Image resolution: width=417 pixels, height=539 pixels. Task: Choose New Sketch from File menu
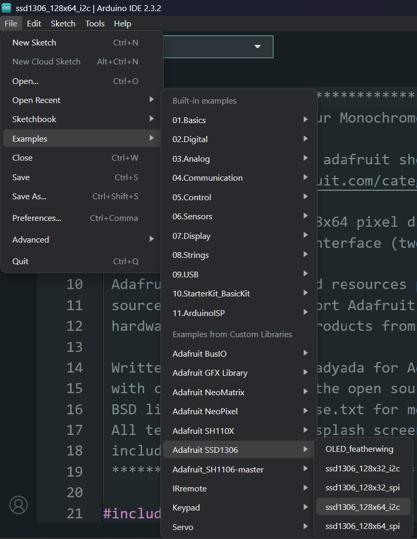click(x=82, y=42)
